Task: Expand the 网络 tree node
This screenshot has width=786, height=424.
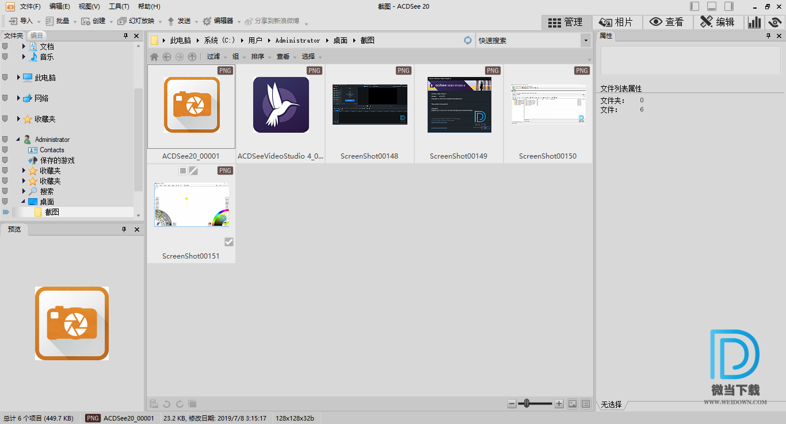Action: (19, 98)
